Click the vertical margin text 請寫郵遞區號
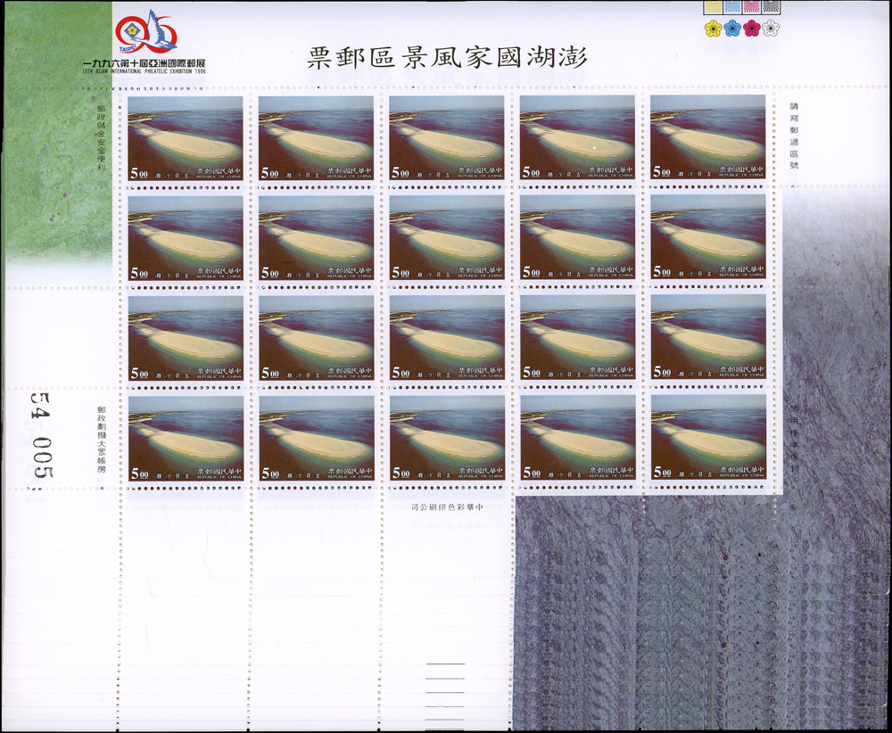This screenshot has width=892, height=733. tap(794, 136)
